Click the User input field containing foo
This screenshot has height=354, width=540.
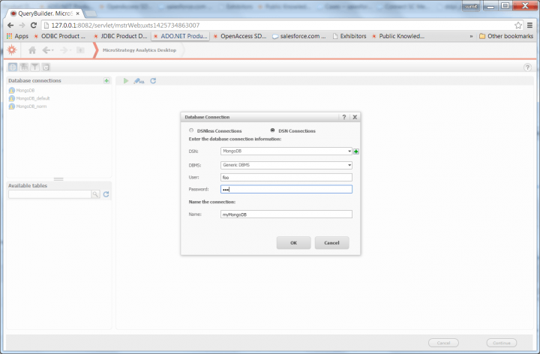[286, 178]
